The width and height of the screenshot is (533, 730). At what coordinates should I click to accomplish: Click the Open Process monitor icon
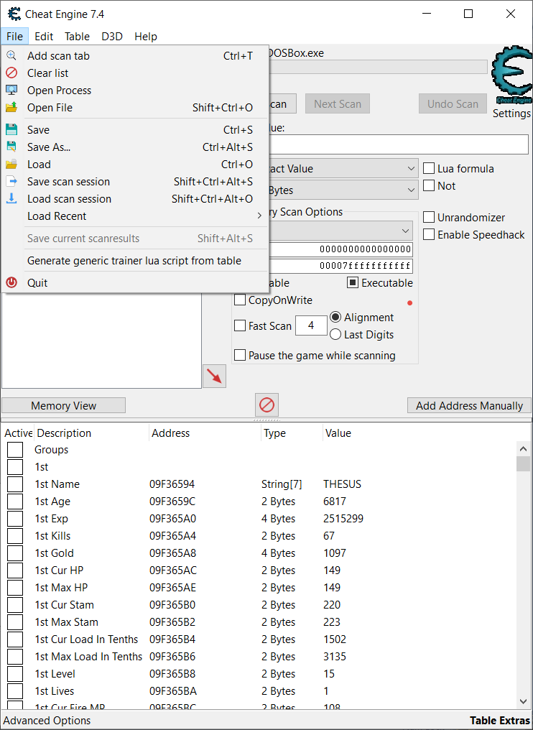[x=11, y=91]
